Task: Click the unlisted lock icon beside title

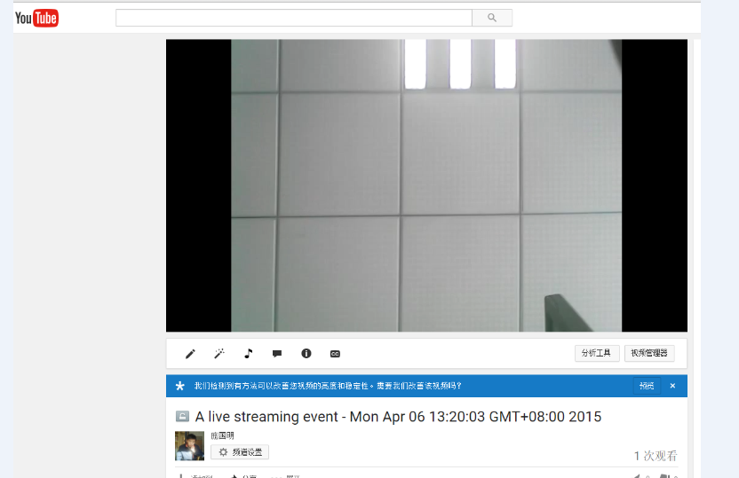Action: coord(182,417)
